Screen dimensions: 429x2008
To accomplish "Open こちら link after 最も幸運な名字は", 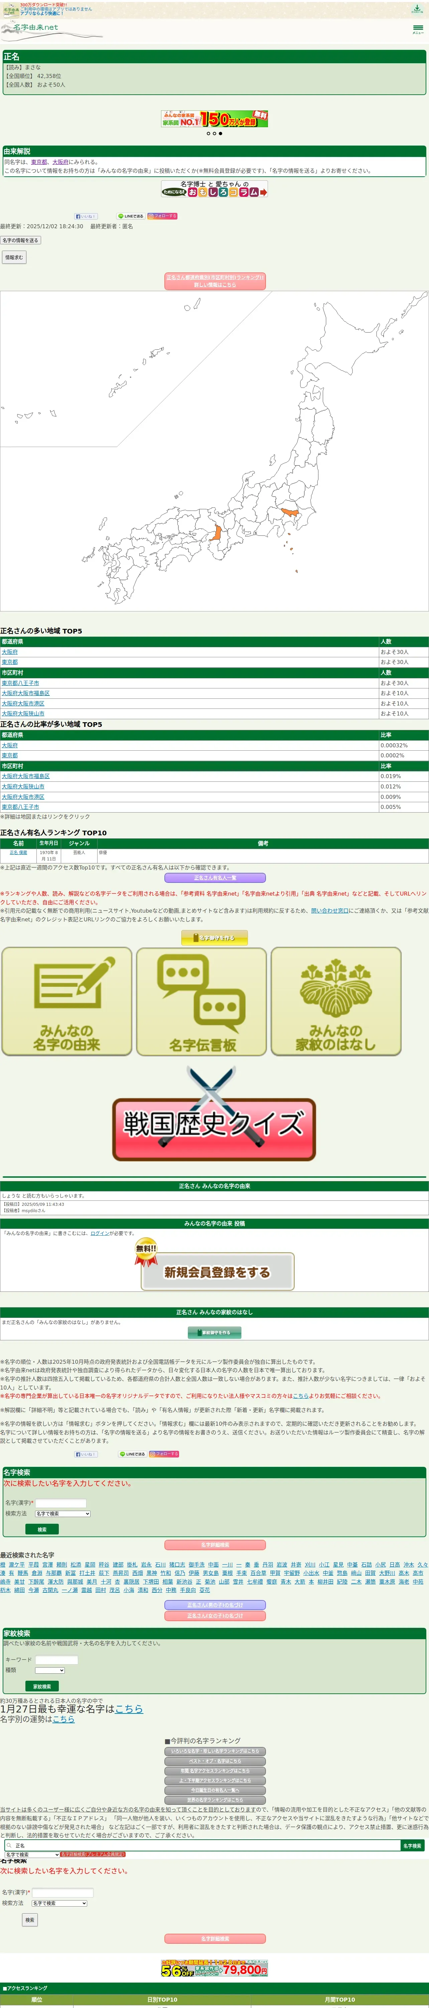I will (x=129, y=1709).
